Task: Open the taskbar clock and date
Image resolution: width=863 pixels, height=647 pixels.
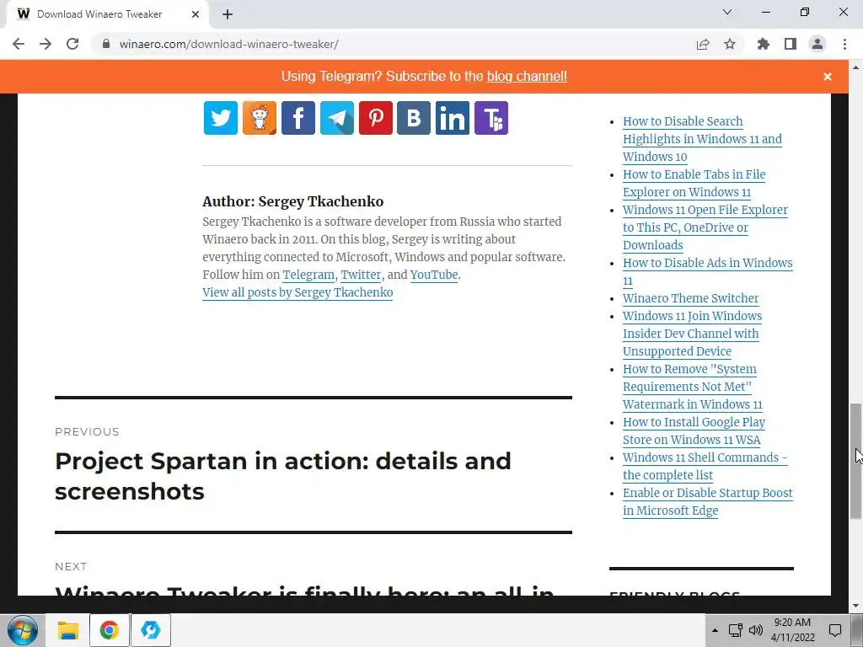Action: pyautogui.click(x=792, y=630)
